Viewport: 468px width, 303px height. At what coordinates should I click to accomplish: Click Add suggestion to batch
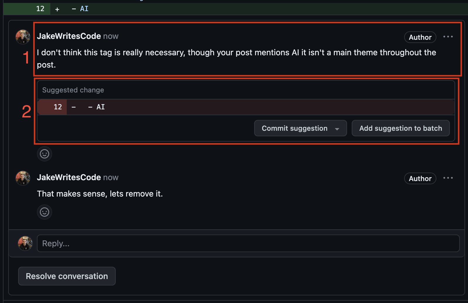tap(401, 128)
